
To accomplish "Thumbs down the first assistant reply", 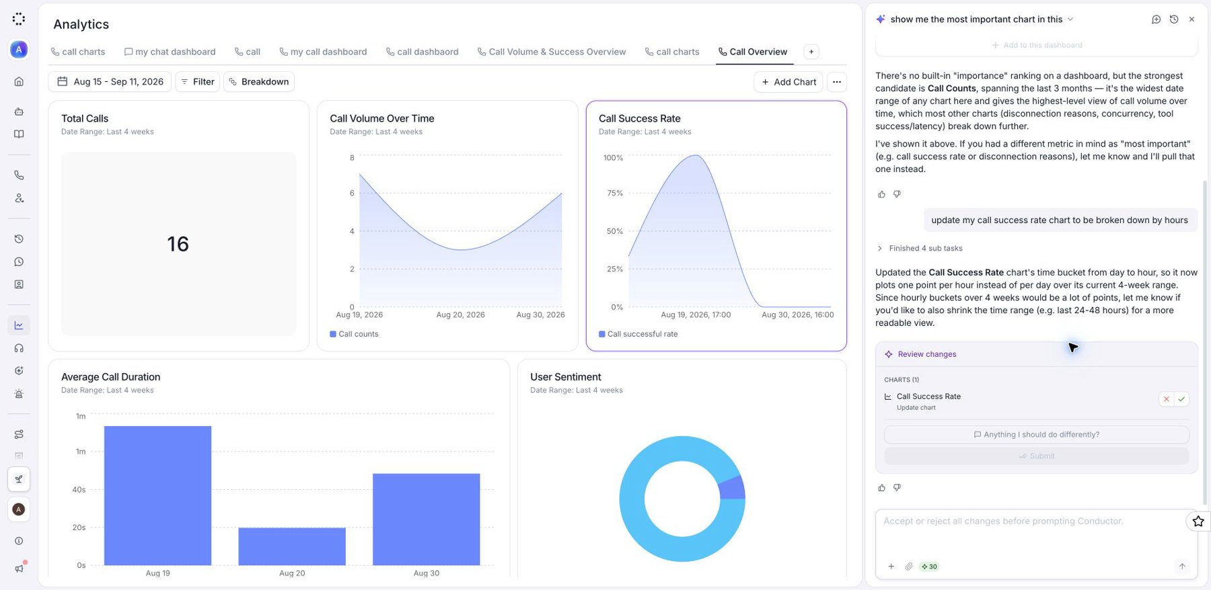I will (897, 194).
